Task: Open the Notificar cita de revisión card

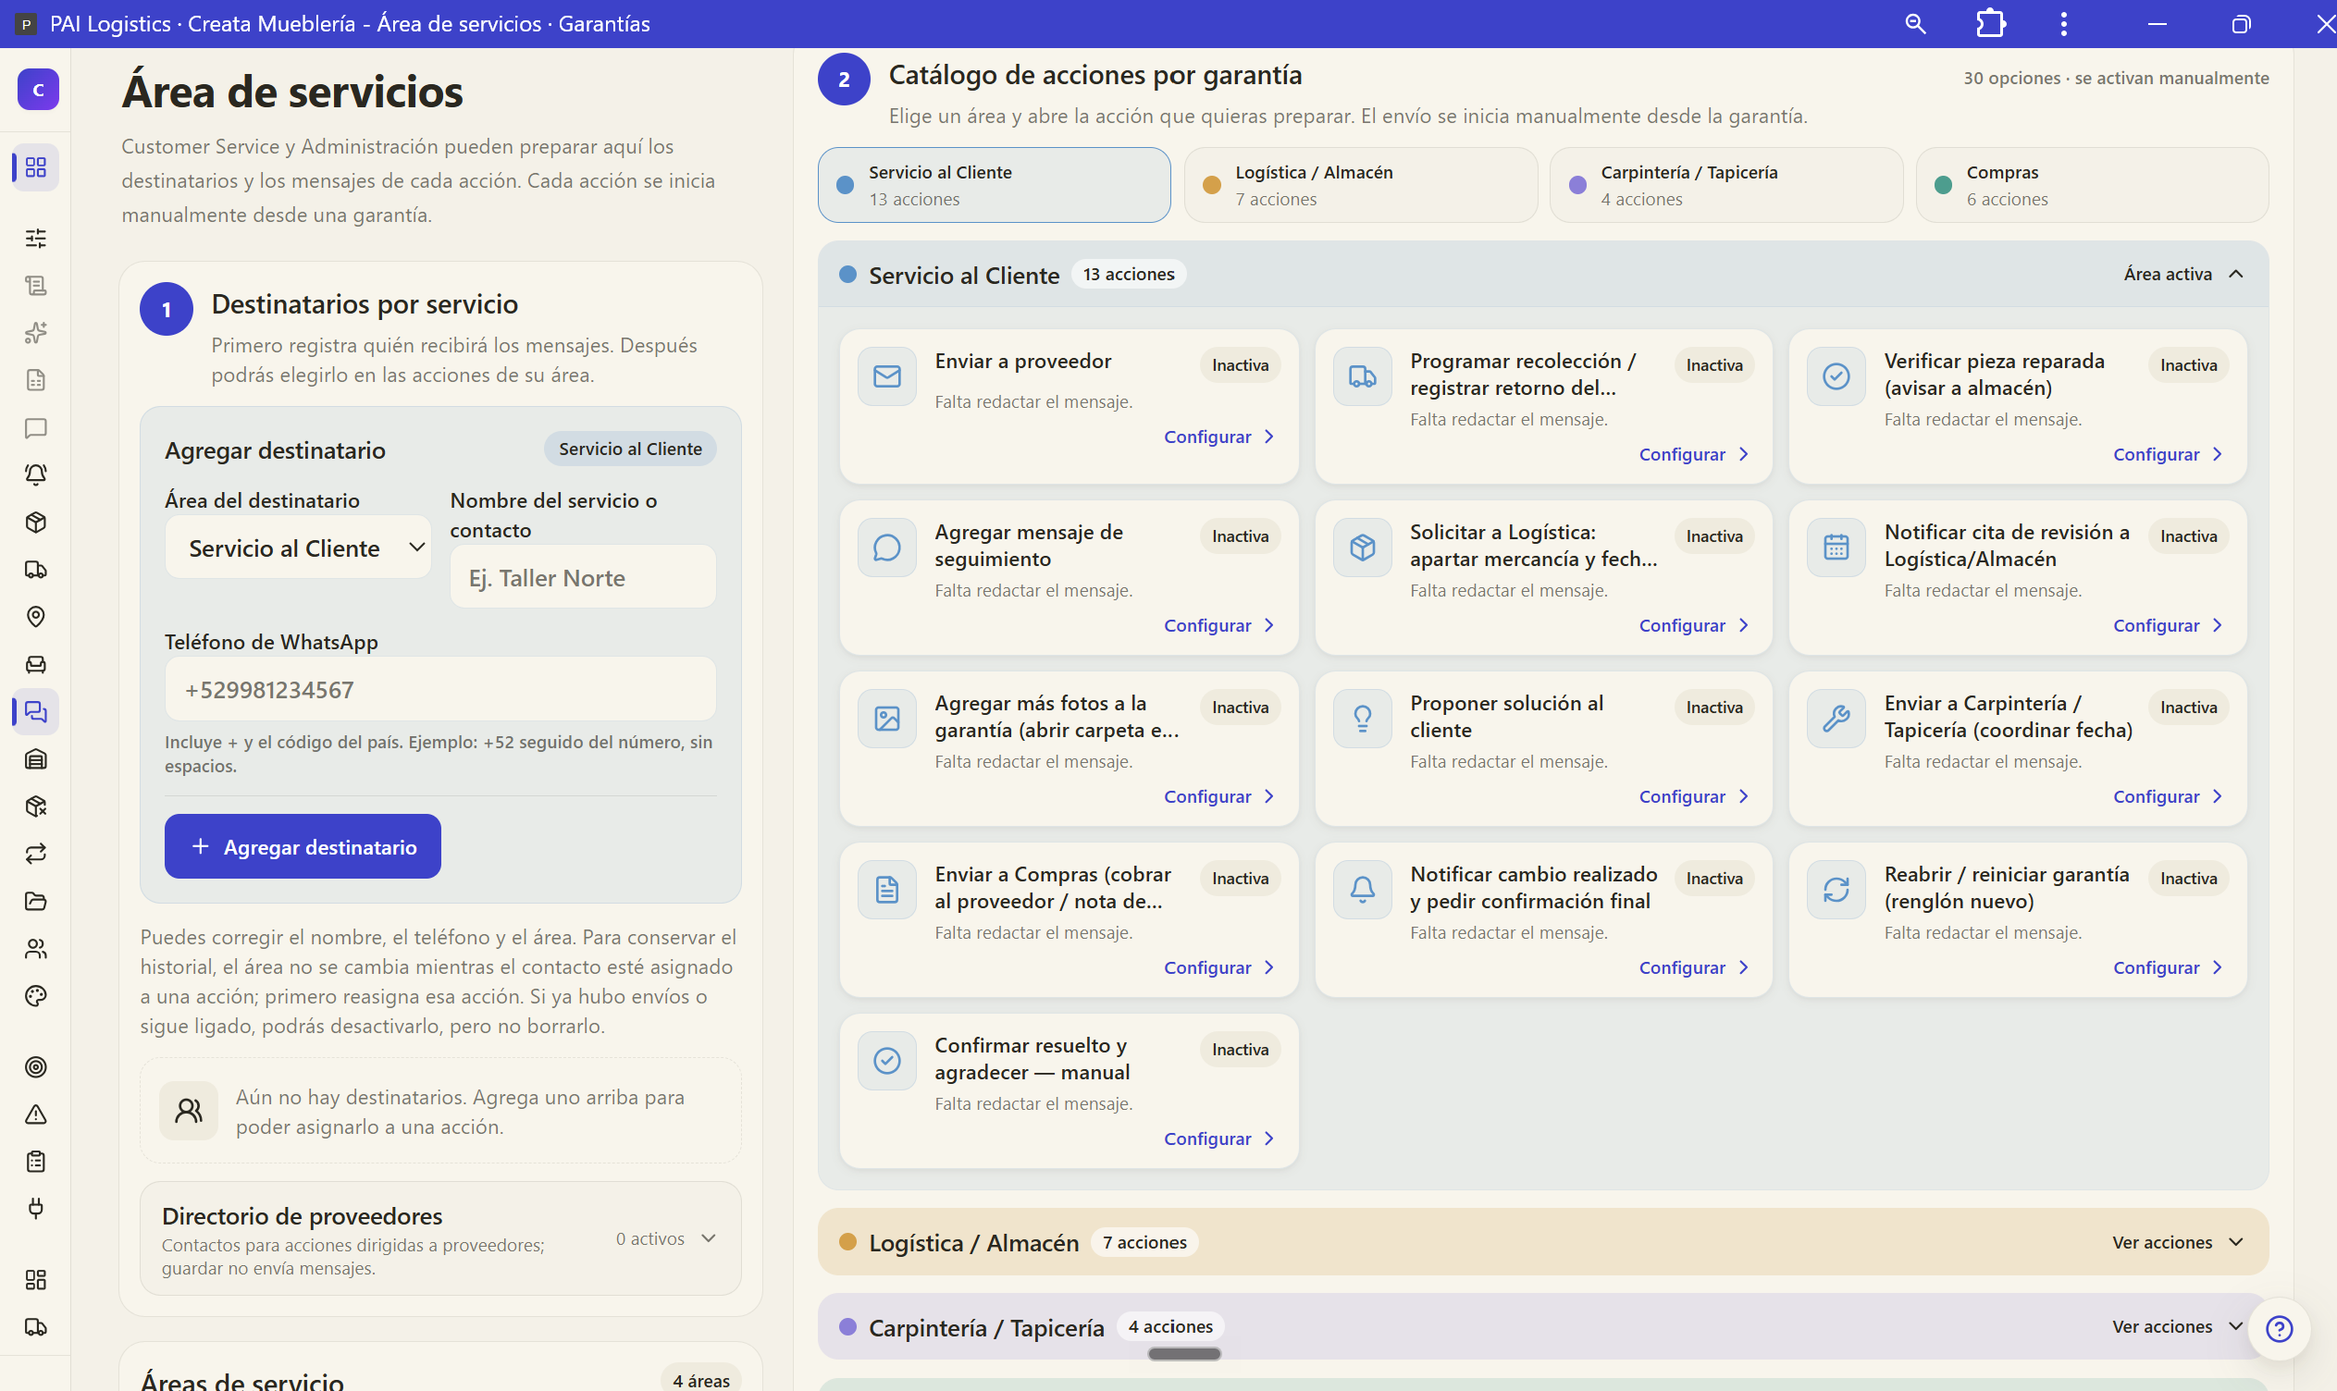Action: click(2017, 577)
